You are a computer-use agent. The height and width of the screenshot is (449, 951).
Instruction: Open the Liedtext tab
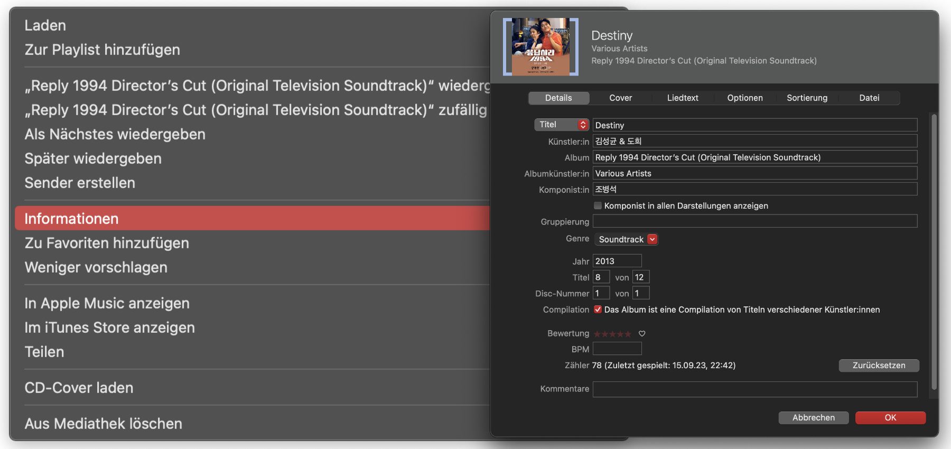pyautogui.click(x=683, y=98)
